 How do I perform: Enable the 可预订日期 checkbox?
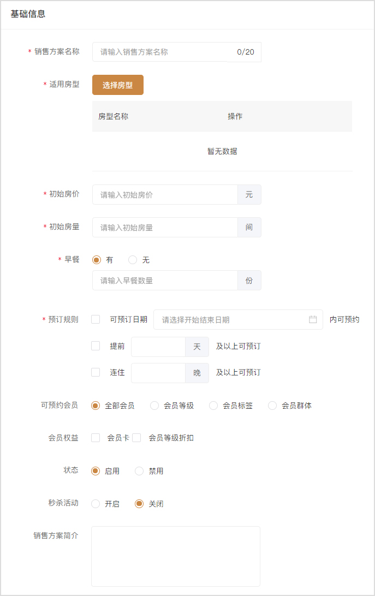click(x=96, y=320)
